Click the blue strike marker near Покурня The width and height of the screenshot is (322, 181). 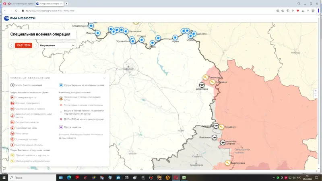tap(98, 33)
